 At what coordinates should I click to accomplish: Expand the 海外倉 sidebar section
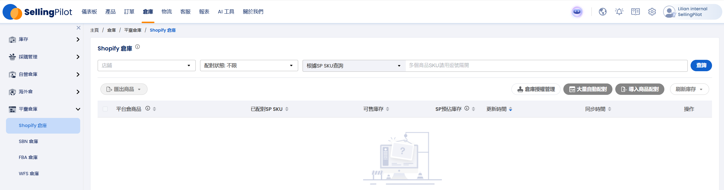(44, 92)
